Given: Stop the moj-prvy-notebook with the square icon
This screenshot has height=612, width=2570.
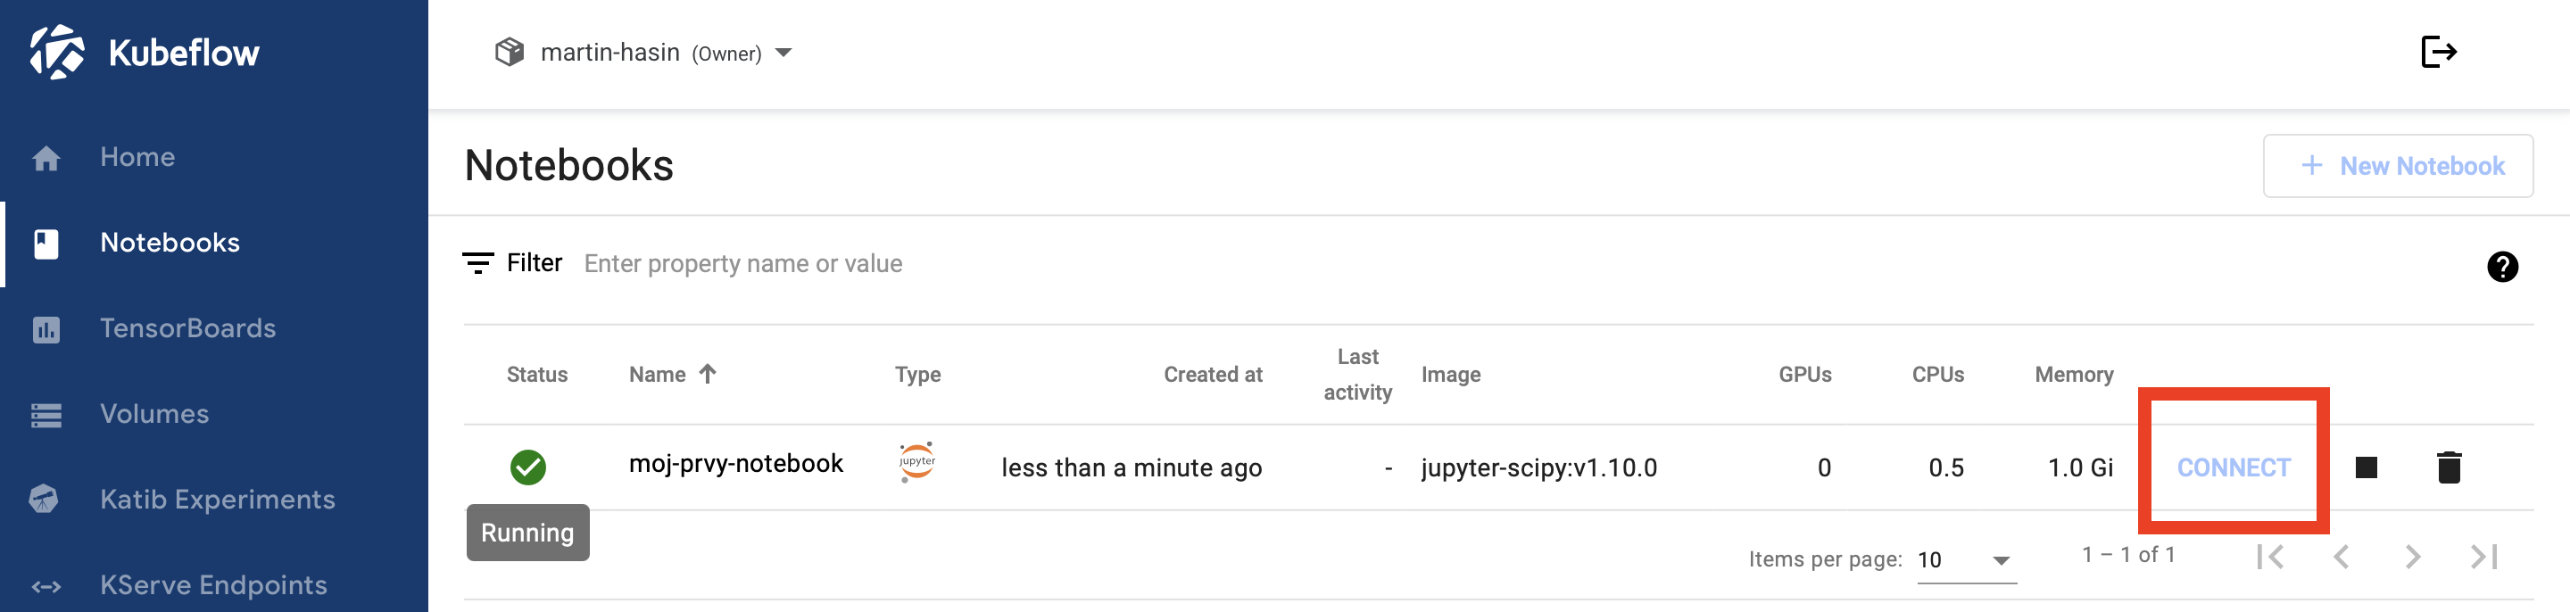Looking at the screenshot, I should pos(2366,467).
